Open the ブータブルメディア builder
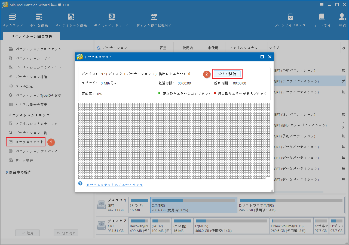This screenshot has width=349, height=245. click(290, 20)
